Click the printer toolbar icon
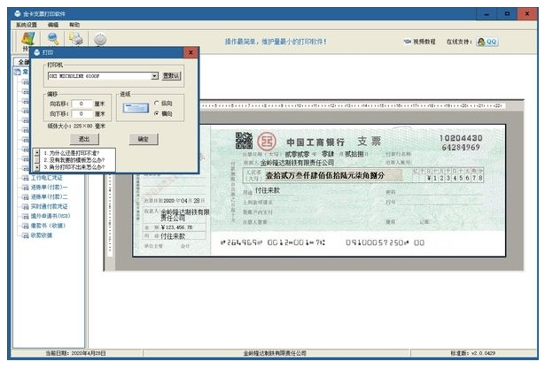Viewport: 545px width, 369px height. tap(76, 38)
